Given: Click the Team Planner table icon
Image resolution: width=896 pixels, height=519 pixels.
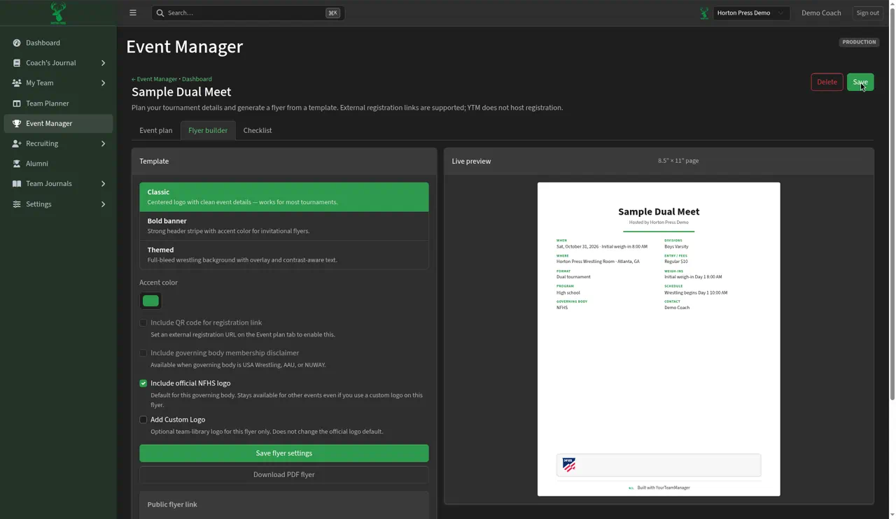Looking at the screenshot, I should [17, 104].
